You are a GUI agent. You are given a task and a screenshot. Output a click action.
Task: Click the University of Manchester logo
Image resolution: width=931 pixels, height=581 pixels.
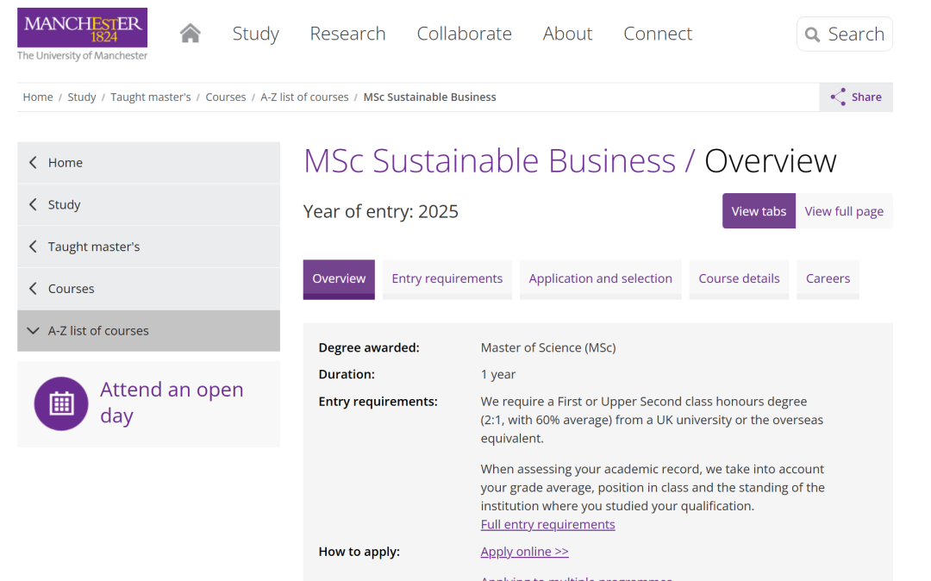tap(82, 34)
